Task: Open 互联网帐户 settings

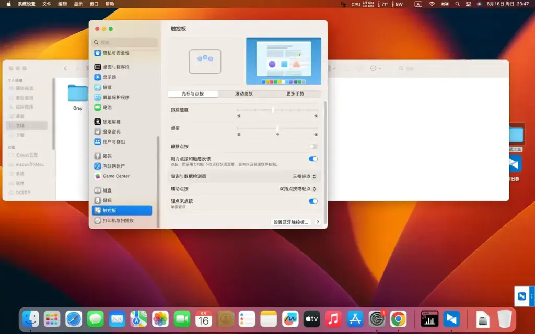Action: (x=122, y=166)
